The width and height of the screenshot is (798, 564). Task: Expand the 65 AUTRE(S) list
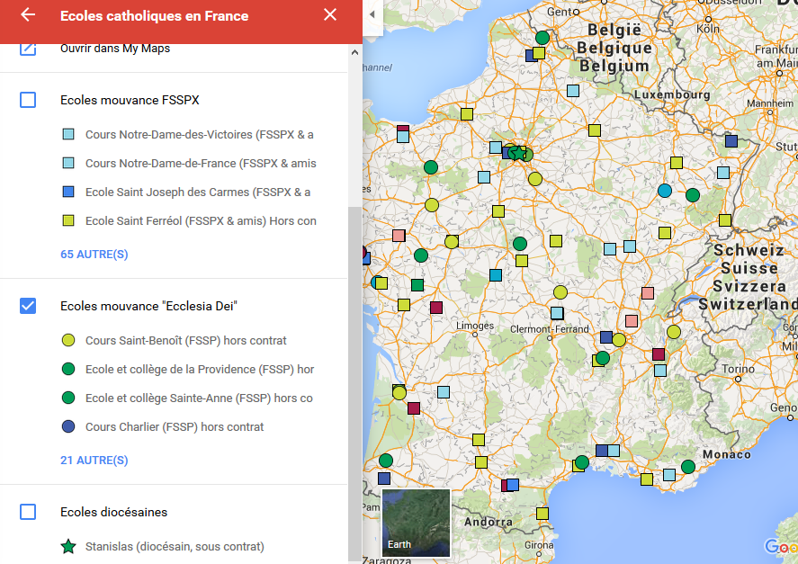click(94, 255)
